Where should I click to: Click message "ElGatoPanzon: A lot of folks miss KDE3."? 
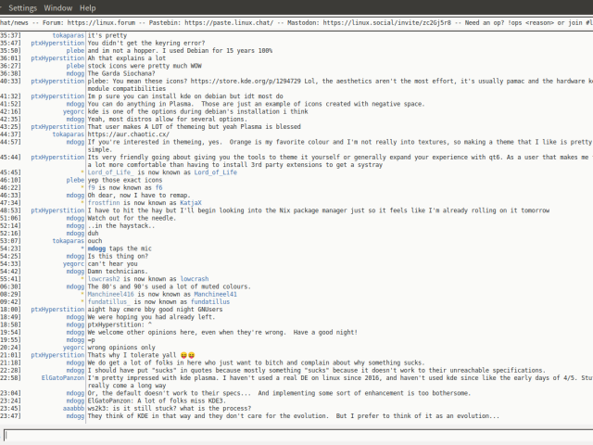(x=157, y=400)
